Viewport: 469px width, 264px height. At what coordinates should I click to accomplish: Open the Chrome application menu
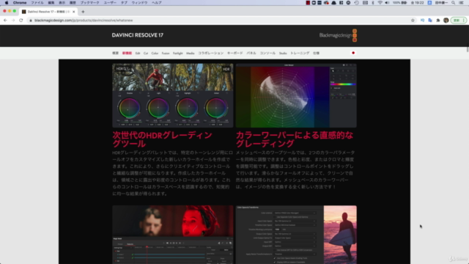pos(20,3)
